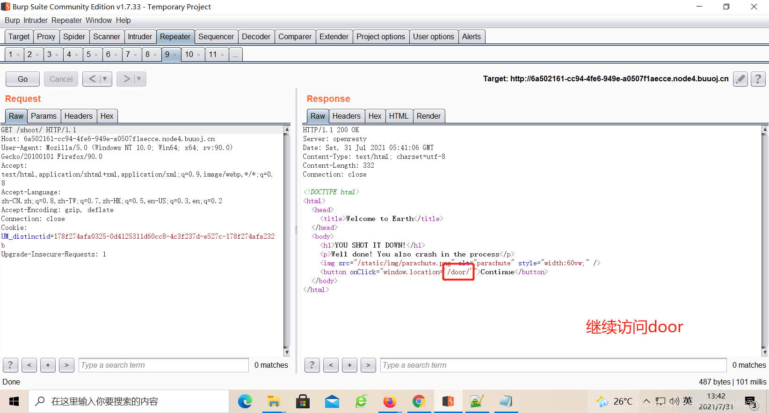Open Firefox from taskbar
The width and height of the screenshot is (769, 413).
390,401
